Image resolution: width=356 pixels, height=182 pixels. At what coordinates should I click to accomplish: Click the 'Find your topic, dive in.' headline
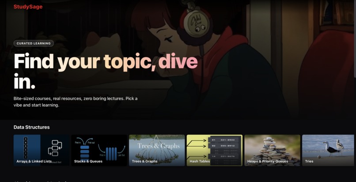coord(106,72)
